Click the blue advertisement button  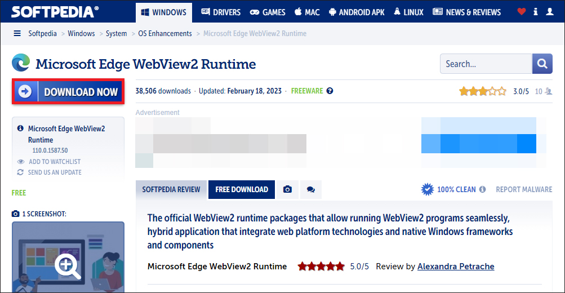click(479, 144)
